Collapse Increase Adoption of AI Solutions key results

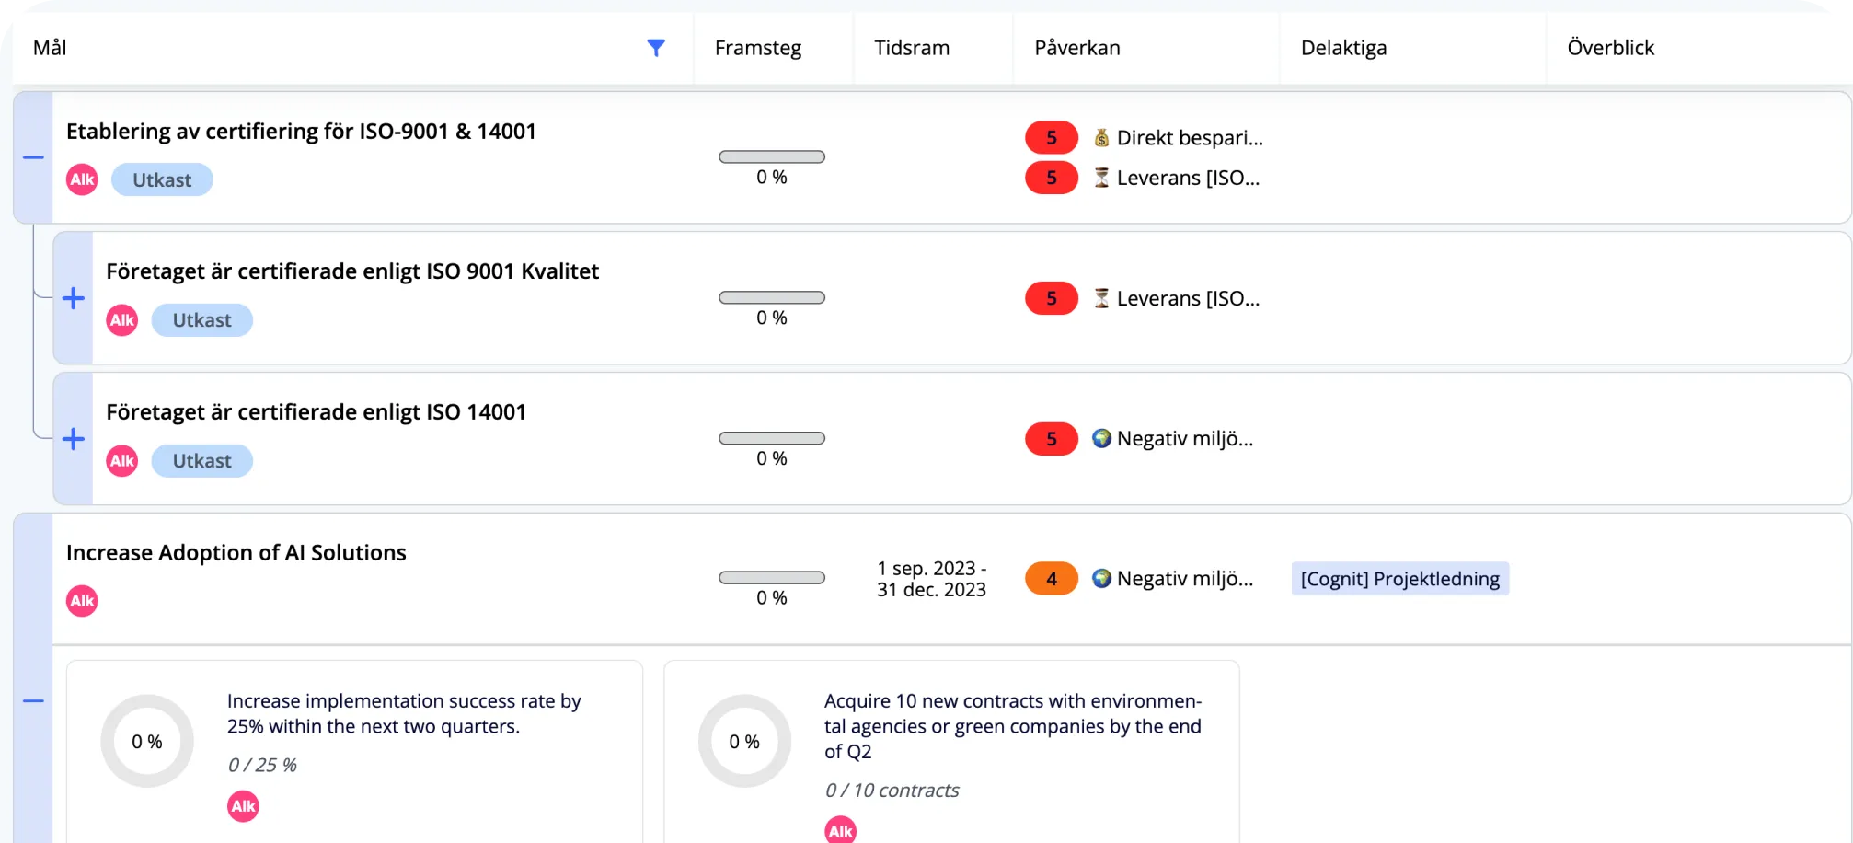[33, 701]
